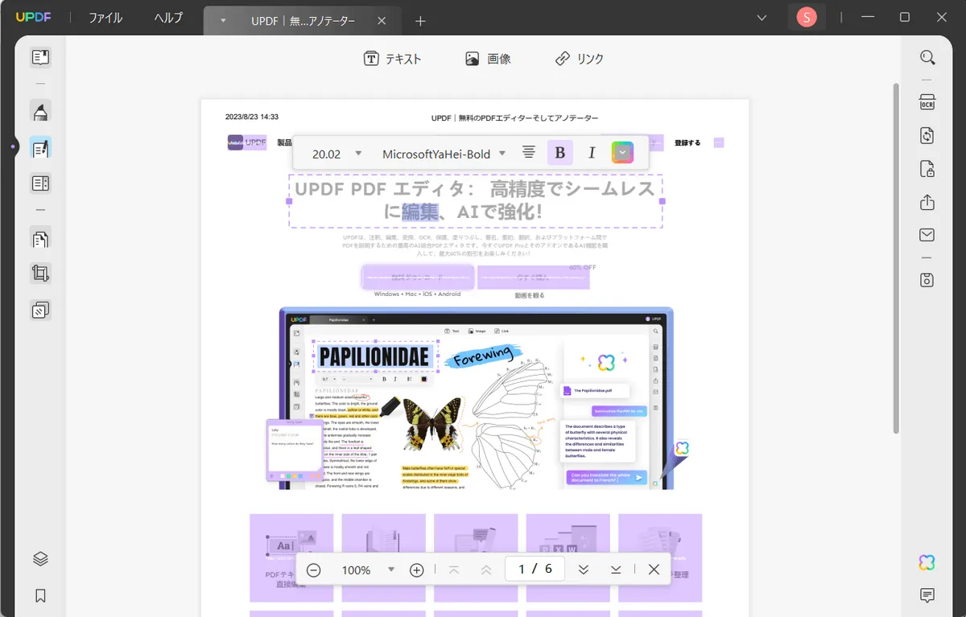
Task: Open the tab list dropdown arrow
Action: click(762, 17)
